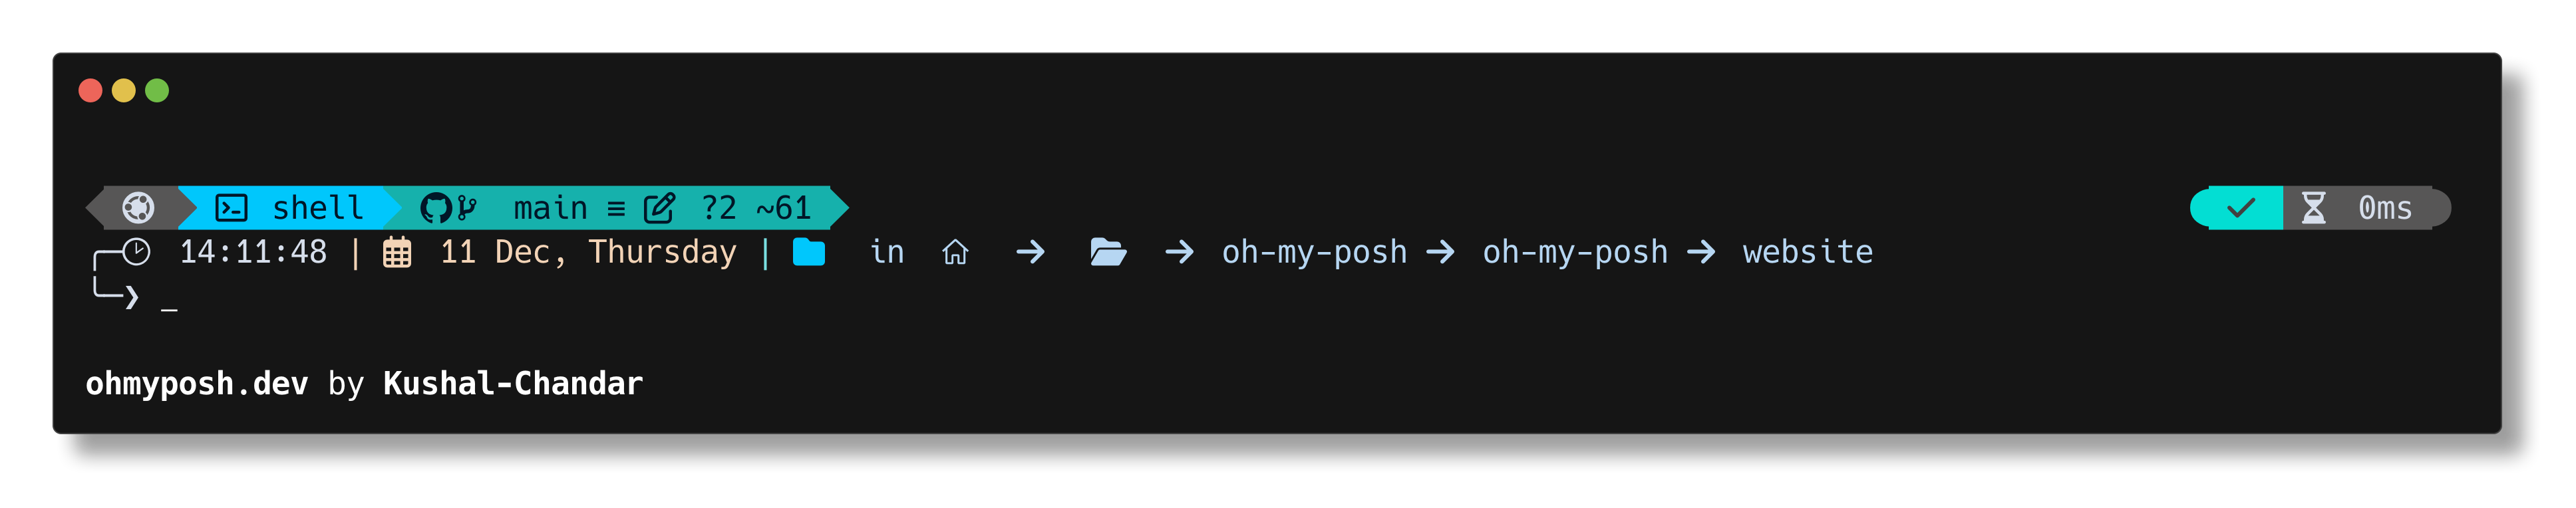Viewport: 2576px width, 508px height.
Task: Click the yellow minimize window button
Action: 124,91
